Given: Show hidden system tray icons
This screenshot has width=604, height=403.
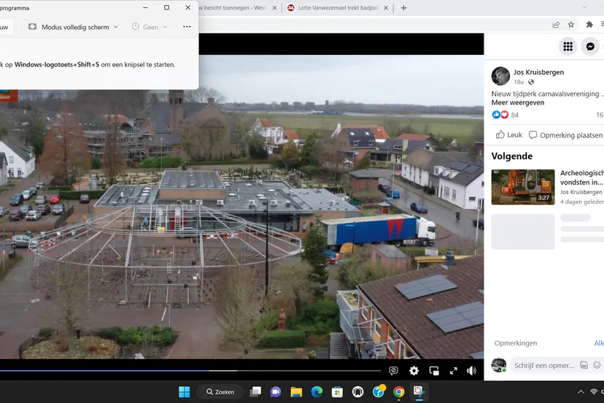Looking at the screenshot, I should tap(581, 392).
